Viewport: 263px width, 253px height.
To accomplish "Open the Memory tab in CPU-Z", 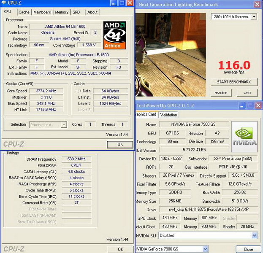I will click(x=62, y=12).
